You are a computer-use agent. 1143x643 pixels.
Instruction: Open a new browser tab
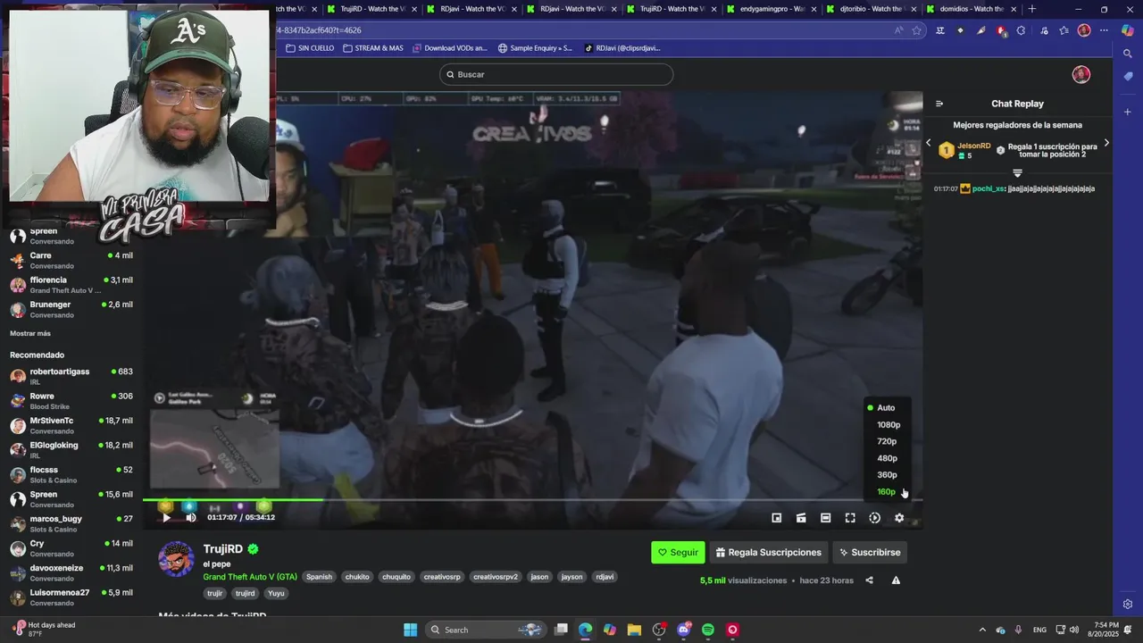1032,9
